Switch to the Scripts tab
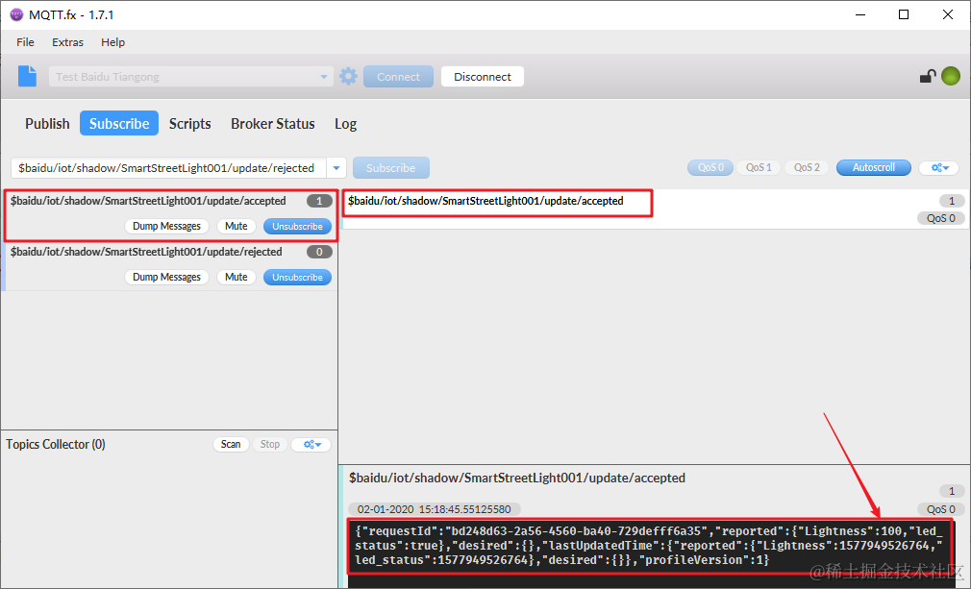 point(190,123)
